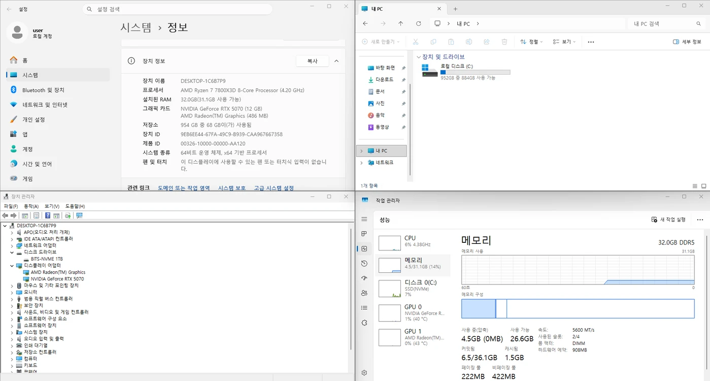Click the search magnifier in File Explorer
The image size is (710, 381).
click(x=699, y=24)
